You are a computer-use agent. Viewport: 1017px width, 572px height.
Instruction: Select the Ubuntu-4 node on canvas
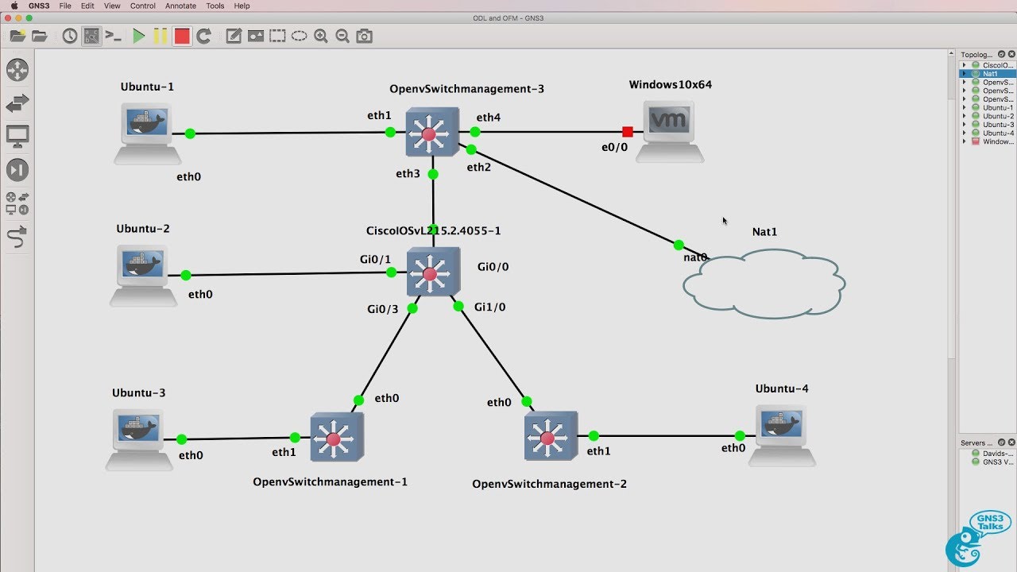click(x=782, y=435)
